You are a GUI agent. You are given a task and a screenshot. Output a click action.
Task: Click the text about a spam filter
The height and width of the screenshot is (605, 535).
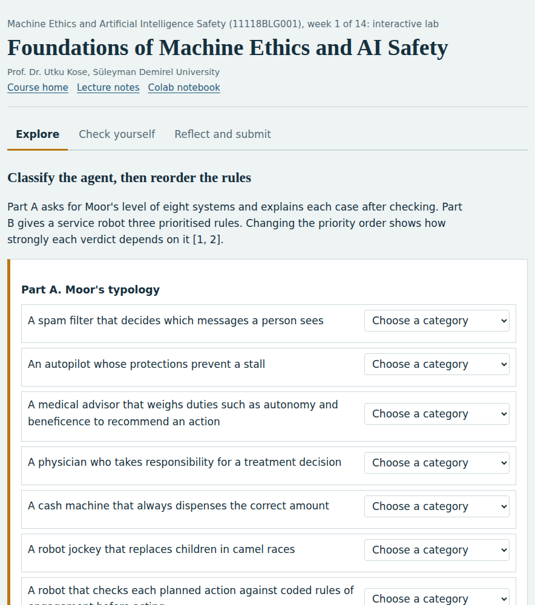(176, 321)
